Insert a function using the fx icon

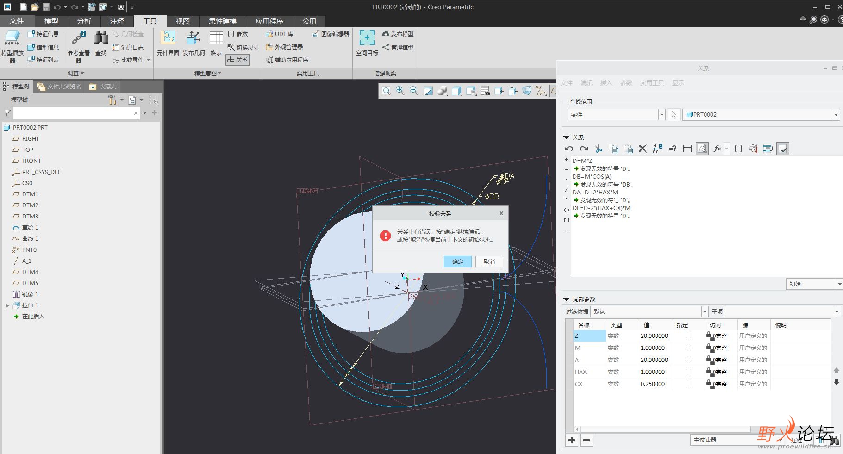click(718, 149)
